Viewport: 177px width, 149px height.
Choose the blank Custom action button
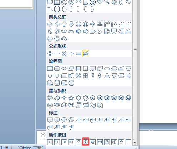128,142
